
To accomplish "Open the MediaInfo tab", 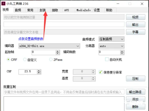I will click(84, 10).
